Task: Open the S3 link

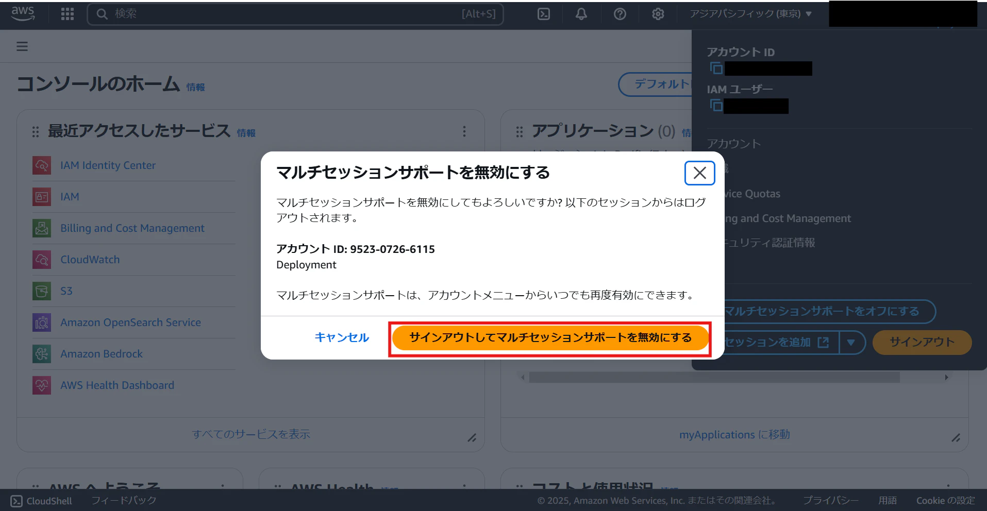Action: (66, 291)
